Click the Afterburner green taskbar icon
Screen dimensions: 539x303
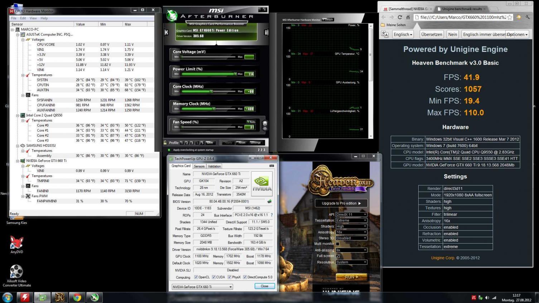pos(95,297)
